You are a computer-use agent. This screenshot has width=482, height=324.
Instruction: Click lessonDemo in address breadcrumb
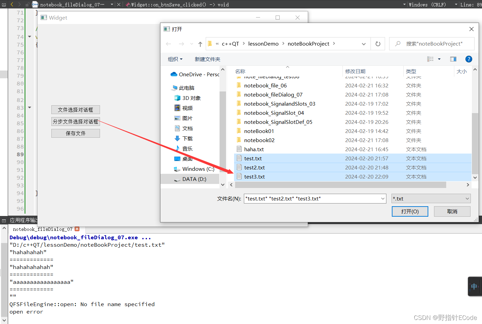point(263,44)
